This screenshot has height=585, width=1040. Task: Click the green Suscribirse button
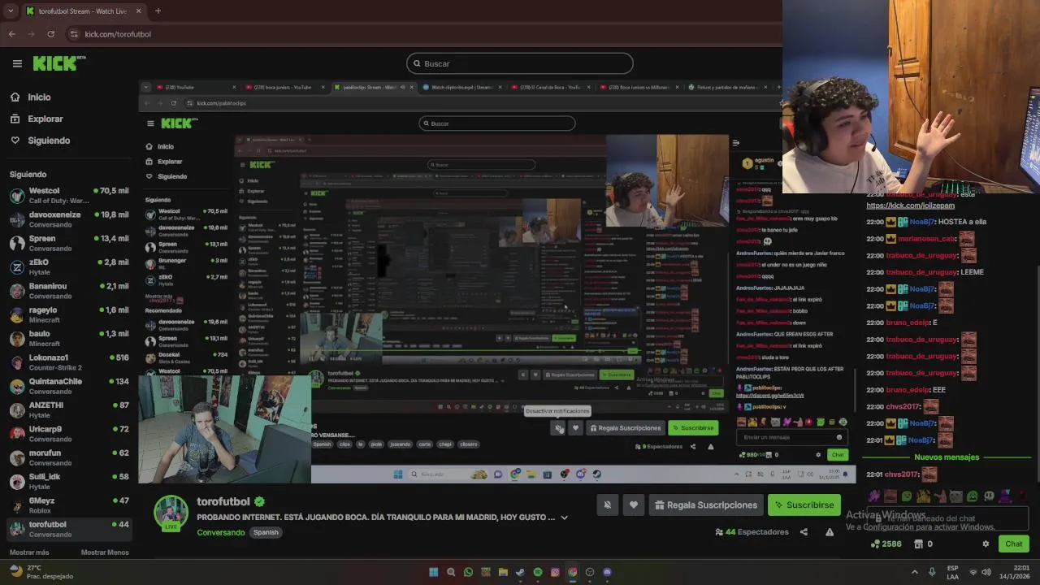804,505
